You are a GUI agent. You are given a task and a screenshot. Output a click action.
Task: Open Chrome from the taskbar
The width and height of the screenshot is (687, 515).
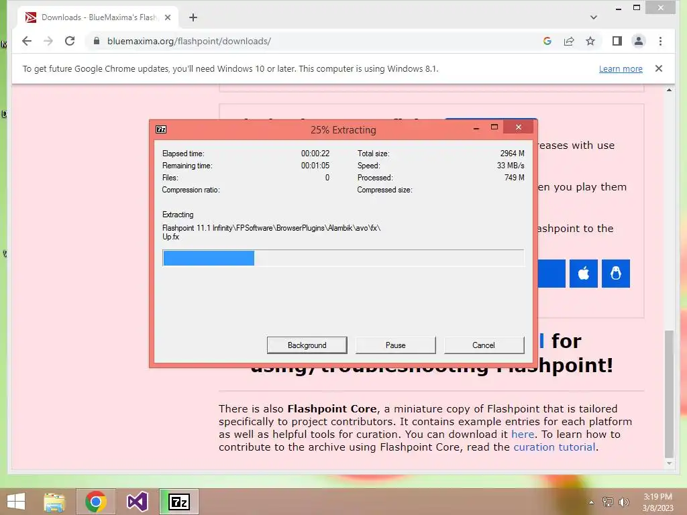[x=96, y=502]
